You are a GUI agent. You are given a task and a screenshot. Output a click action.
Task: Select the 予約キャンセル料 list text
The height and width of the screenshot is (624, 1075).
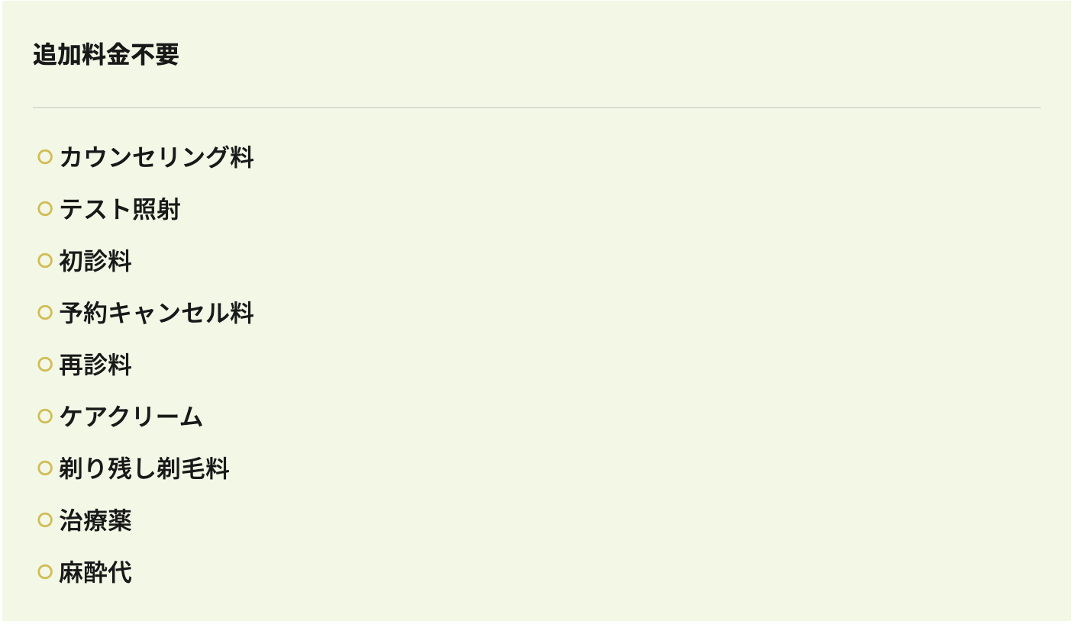(x=157, y=313)
